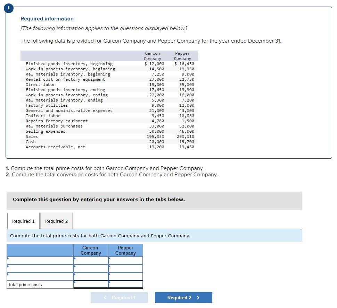This screenshot has height=308, width=337.
Task: Select first row Garcon Company input cell
Action: pos(91,261)
